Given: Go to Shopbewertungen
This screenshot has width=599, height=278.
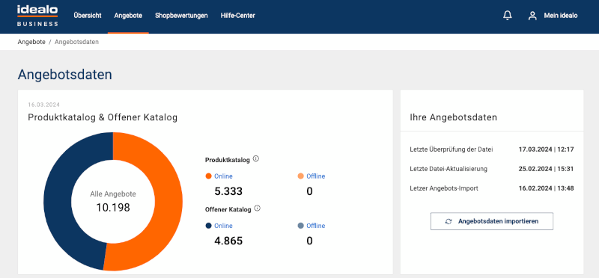Looking at the screenshot, I should coord(181,16).
